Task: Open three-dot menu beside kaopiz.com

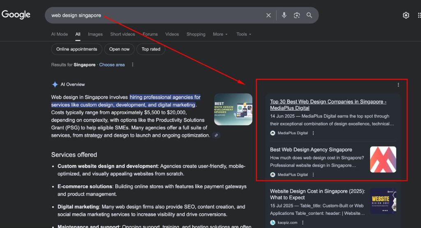Action: [x=303, y=223]
